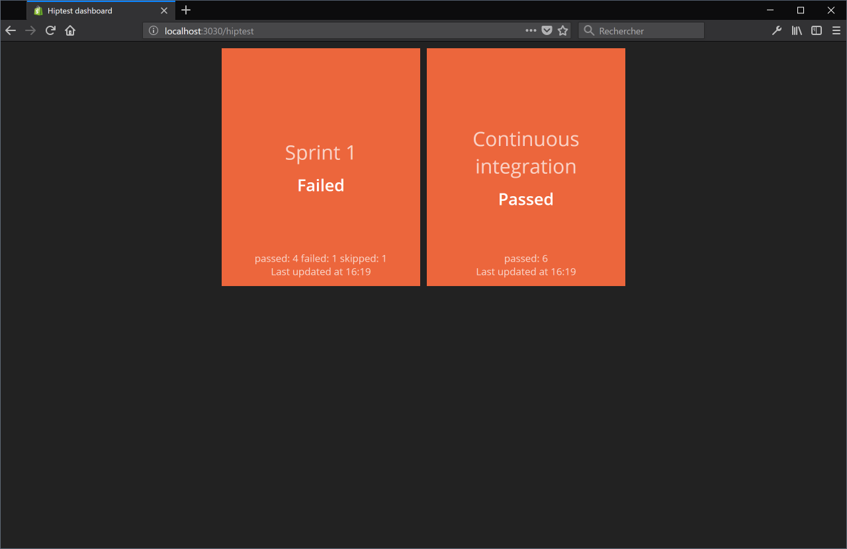
Task: Click the Passed status text
Action: click(x=526, y=200)
